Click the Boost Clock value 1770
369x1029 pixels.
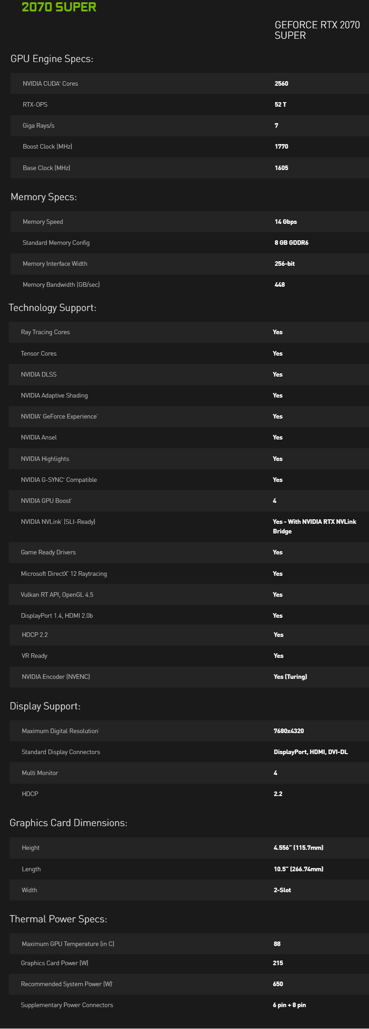click(281, 146)
